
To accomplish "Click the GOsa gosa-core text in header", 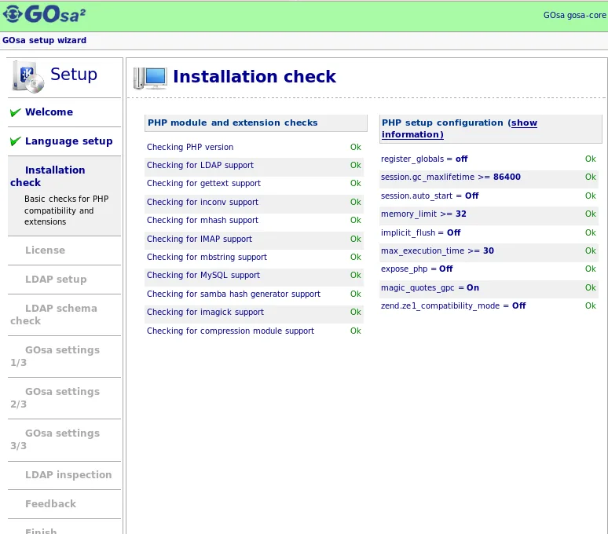I will point(575,15).
